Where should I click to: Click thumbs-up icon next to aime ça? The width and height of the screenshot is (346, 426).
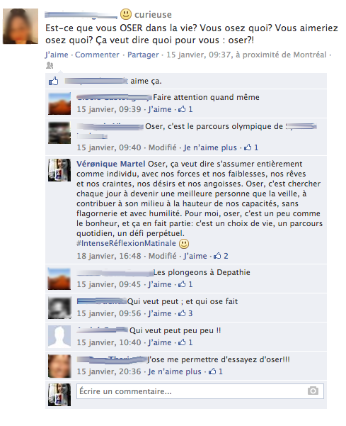pos(53,81)
